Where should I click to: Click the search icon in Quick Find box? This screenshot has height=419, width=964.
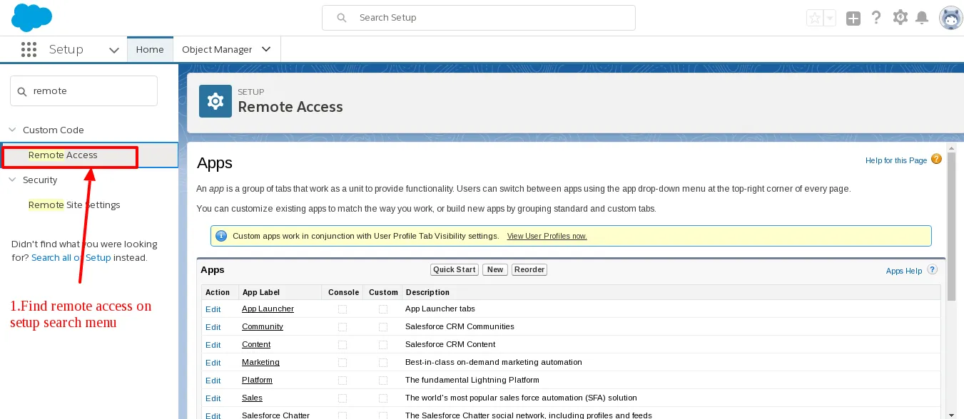22,91
